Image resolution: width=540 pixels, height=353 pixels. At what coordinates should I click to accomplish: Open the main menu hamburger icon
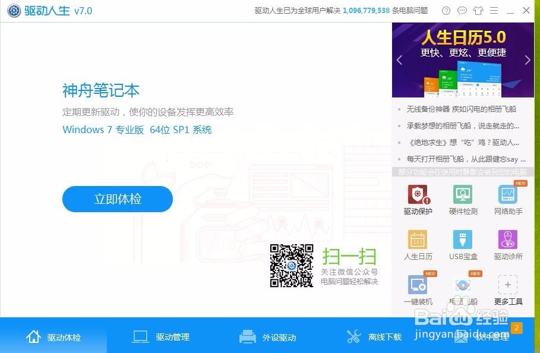coord(494,11)
